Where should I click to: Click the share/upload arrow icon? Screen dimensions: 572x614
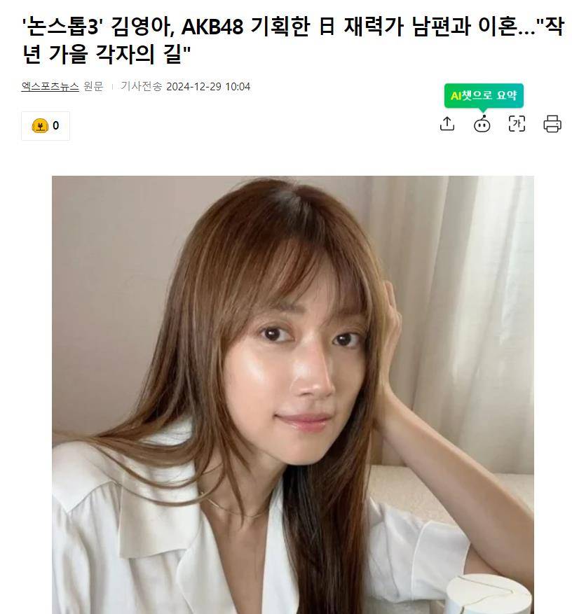coord(447,124)
